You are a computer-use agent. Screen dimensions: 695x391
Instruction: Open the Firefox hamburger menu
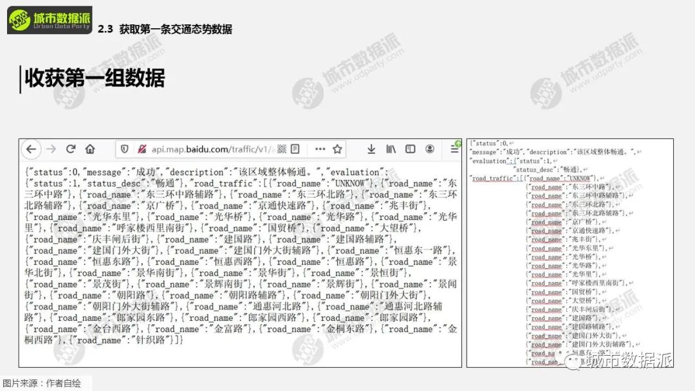(454, 149)
